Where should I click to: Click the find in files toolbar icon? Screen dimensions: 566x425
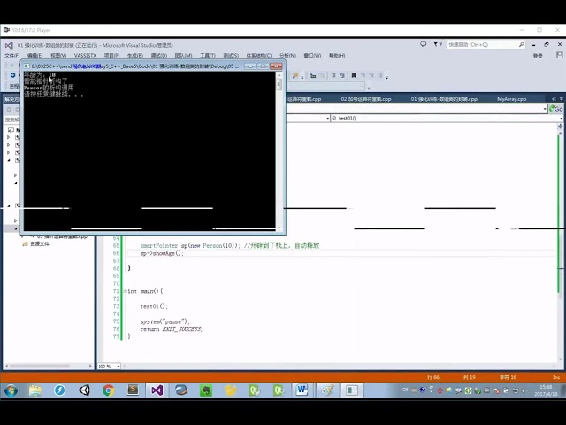295,75
